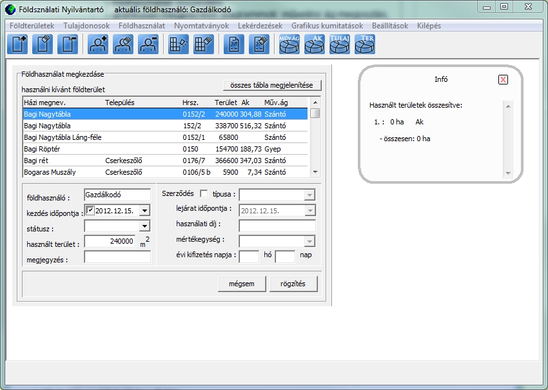Click the Műv.ág column header
Screen dimensions: 548x390
[x=276, y=102]
